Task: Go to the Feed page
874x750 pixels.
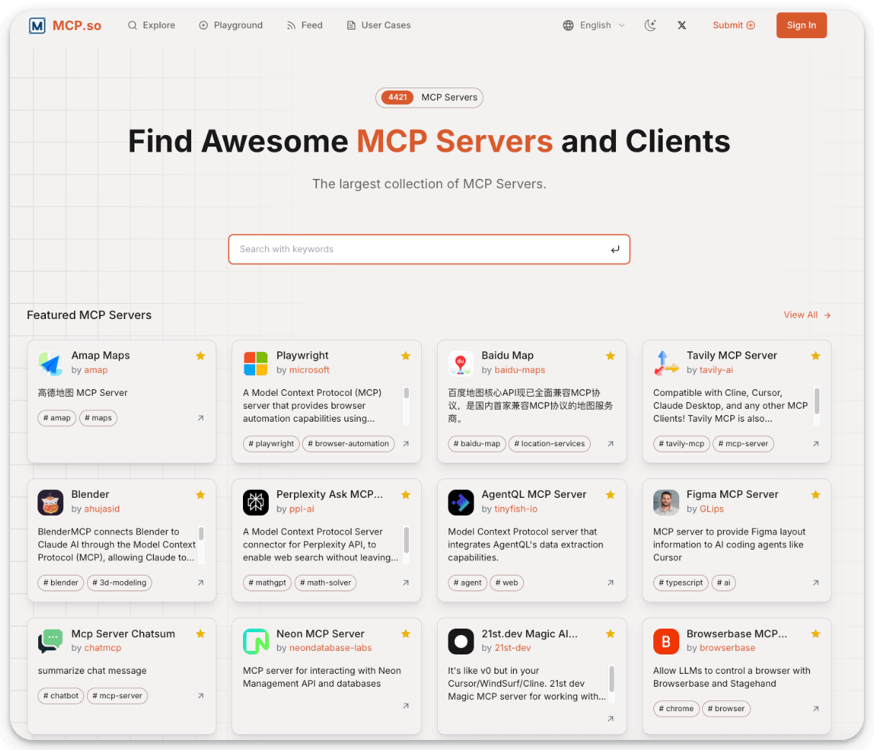Action: (305, 25)
